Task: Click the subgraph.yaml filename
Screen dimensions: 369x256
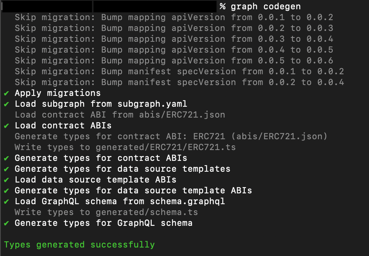Action: point(152,104)
